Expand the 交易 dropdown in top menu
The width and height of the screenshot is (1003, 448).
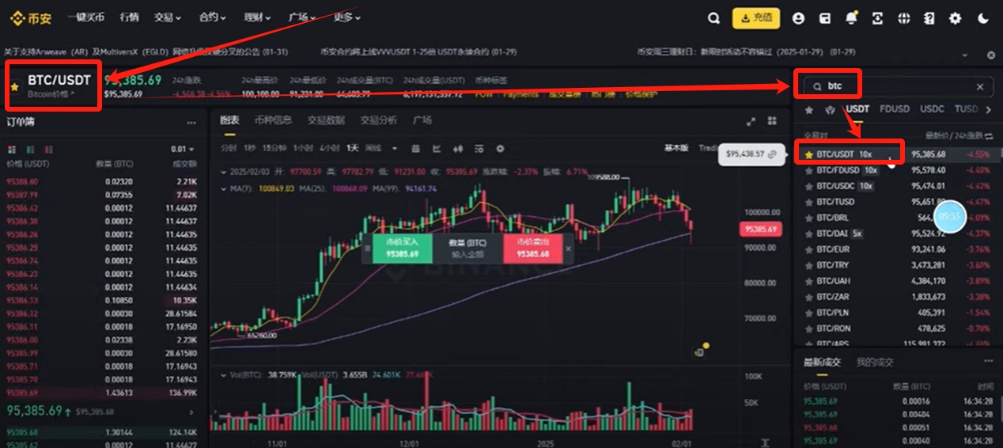tap(168, 17)
